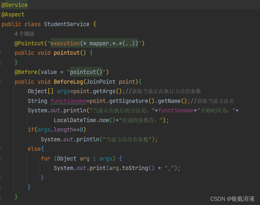
Task: Click println on the 当前方法没有参数 line
Action: 88,139
